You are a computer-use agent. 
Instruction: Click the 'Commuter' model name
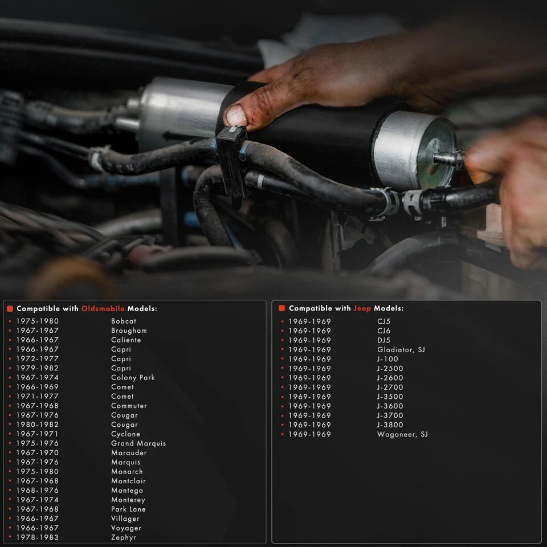click(129, 406)
